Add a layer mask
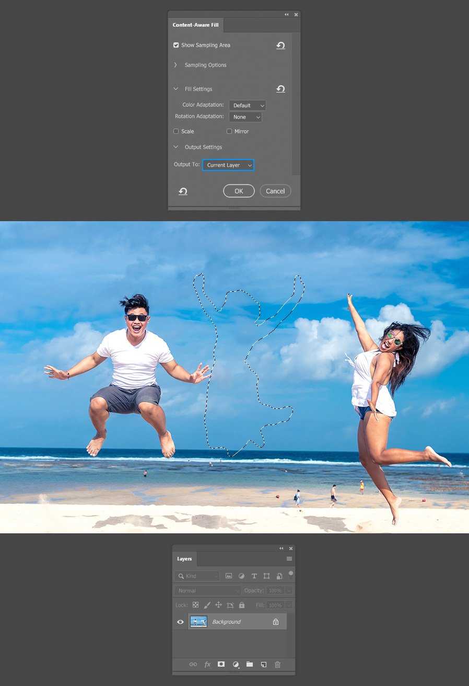This screenshot has height=686, width=469. tap(221, 664)
